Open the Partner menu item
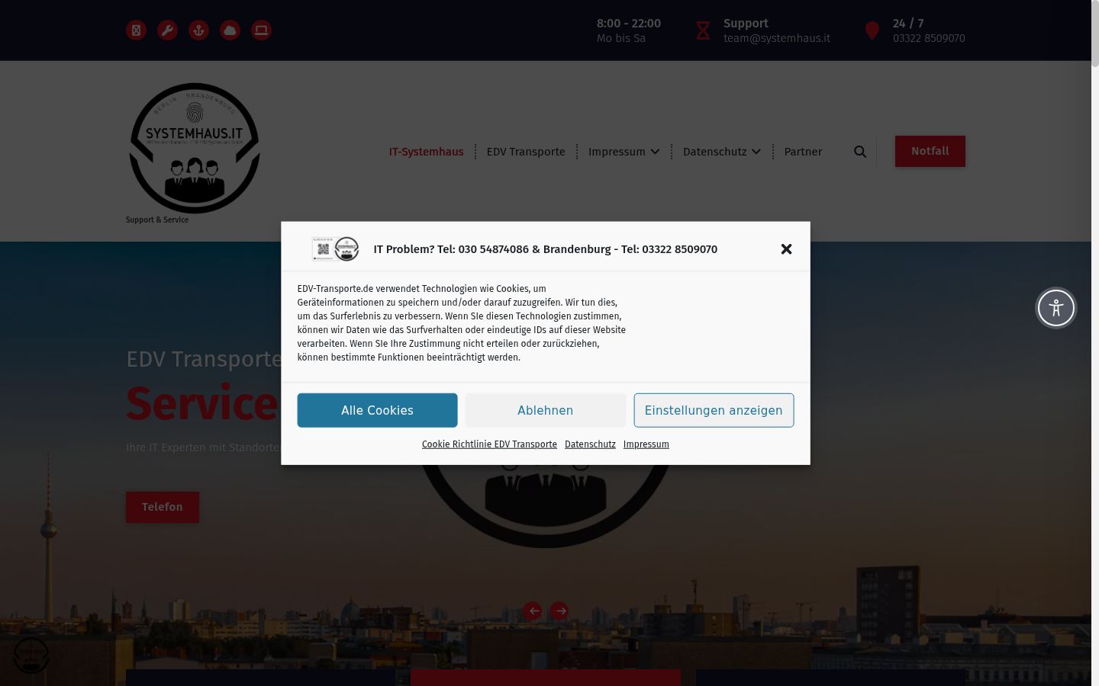This screenshot has width=1099, height=686. [803, 152]
